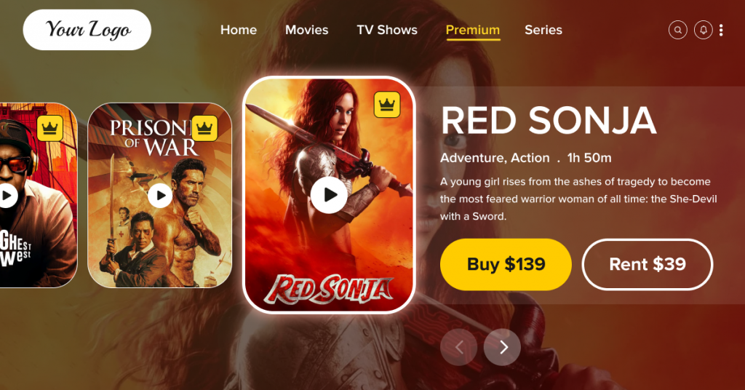745x390 pixels.
Task: Click the premium crown badge on Red Sonja
Action: click(x=387, y=105)
